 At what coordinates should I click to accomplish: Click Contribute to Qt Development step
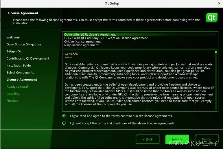click(x=28, y=58)
